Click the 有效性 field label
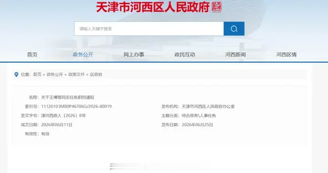The width and height of the screenshot is (328, 173). 32,134
